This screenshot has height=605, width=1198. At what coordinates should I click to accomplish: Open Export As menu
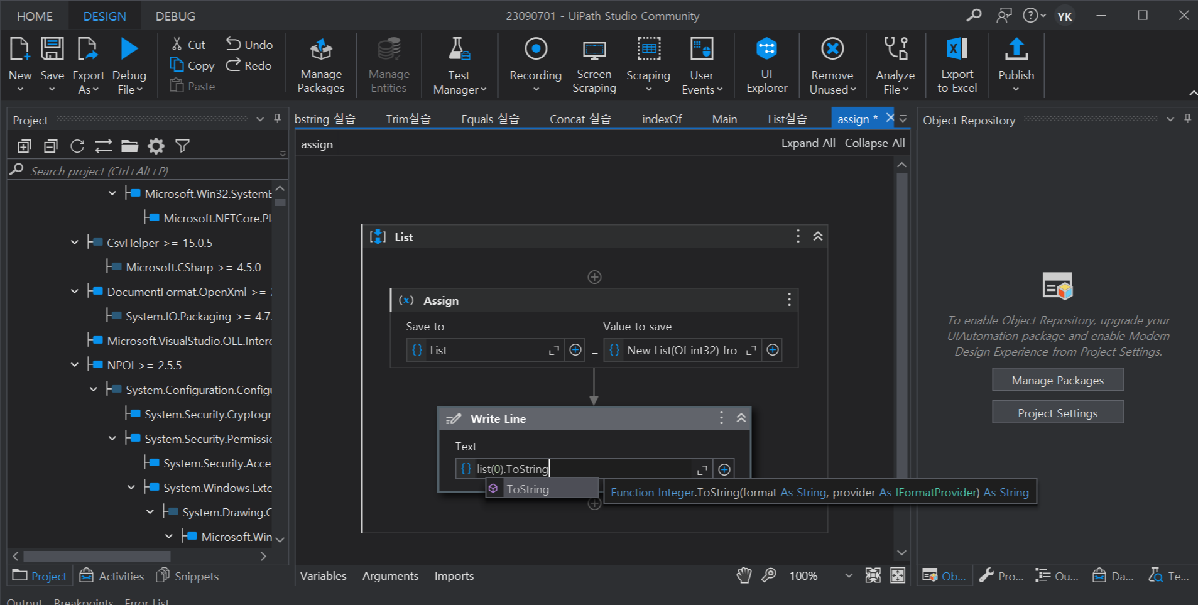pyautogui.click(x=88, y=65)
